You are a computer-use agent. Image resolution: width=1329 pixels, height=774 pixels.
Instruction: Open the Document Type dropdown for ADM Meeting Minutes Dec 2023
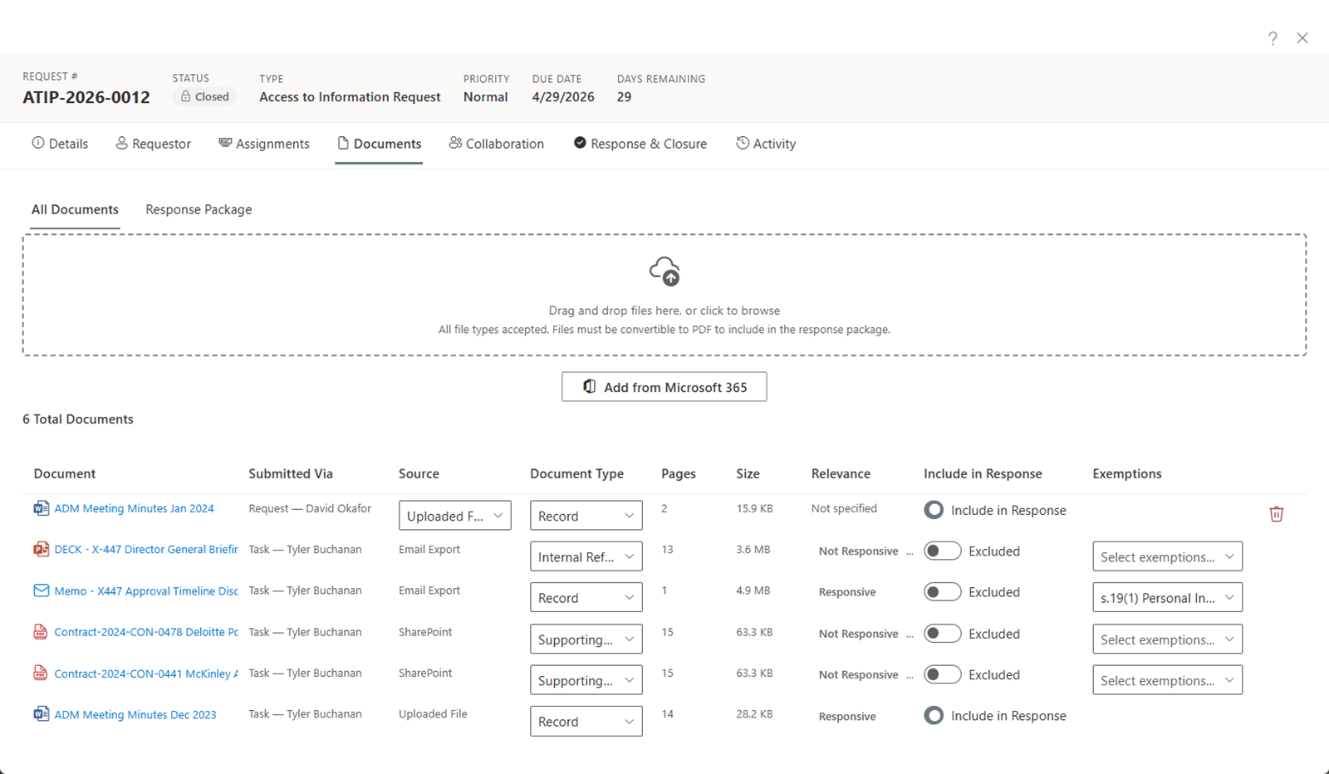pyautogui.click(x=586, y=721)
